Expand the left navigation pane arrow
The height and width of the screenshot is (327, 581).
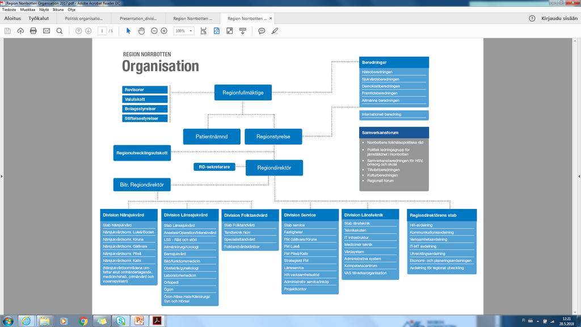2,177
